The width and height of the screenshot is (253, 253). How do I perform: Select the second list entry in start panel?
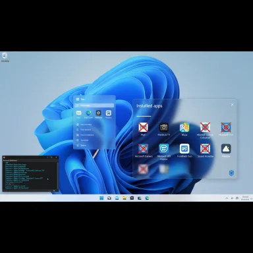84,130
